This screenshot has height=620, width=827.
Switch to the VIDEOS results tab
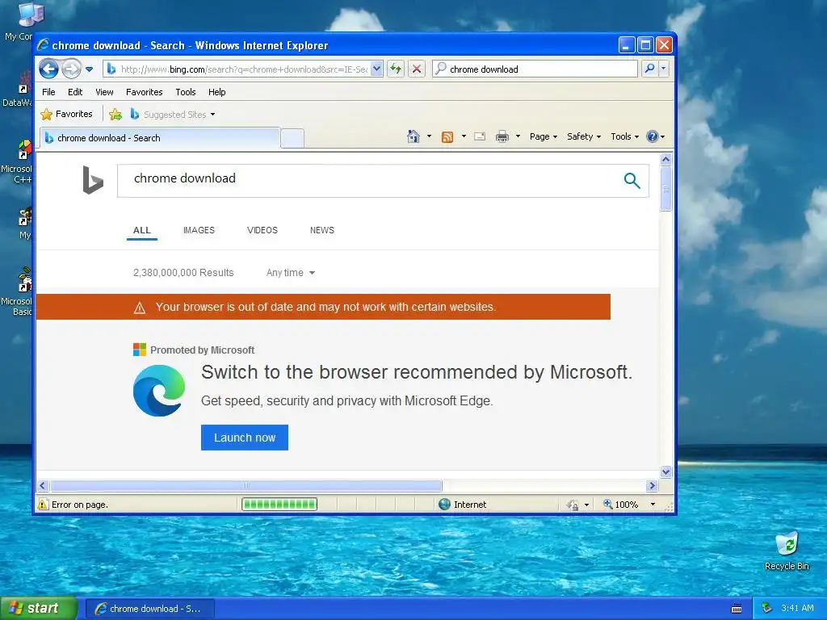(262, 230)
